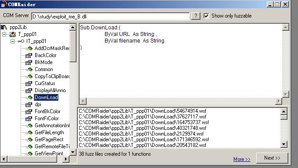Click the ppp2Lib library icon

click(x=4, y=27)
